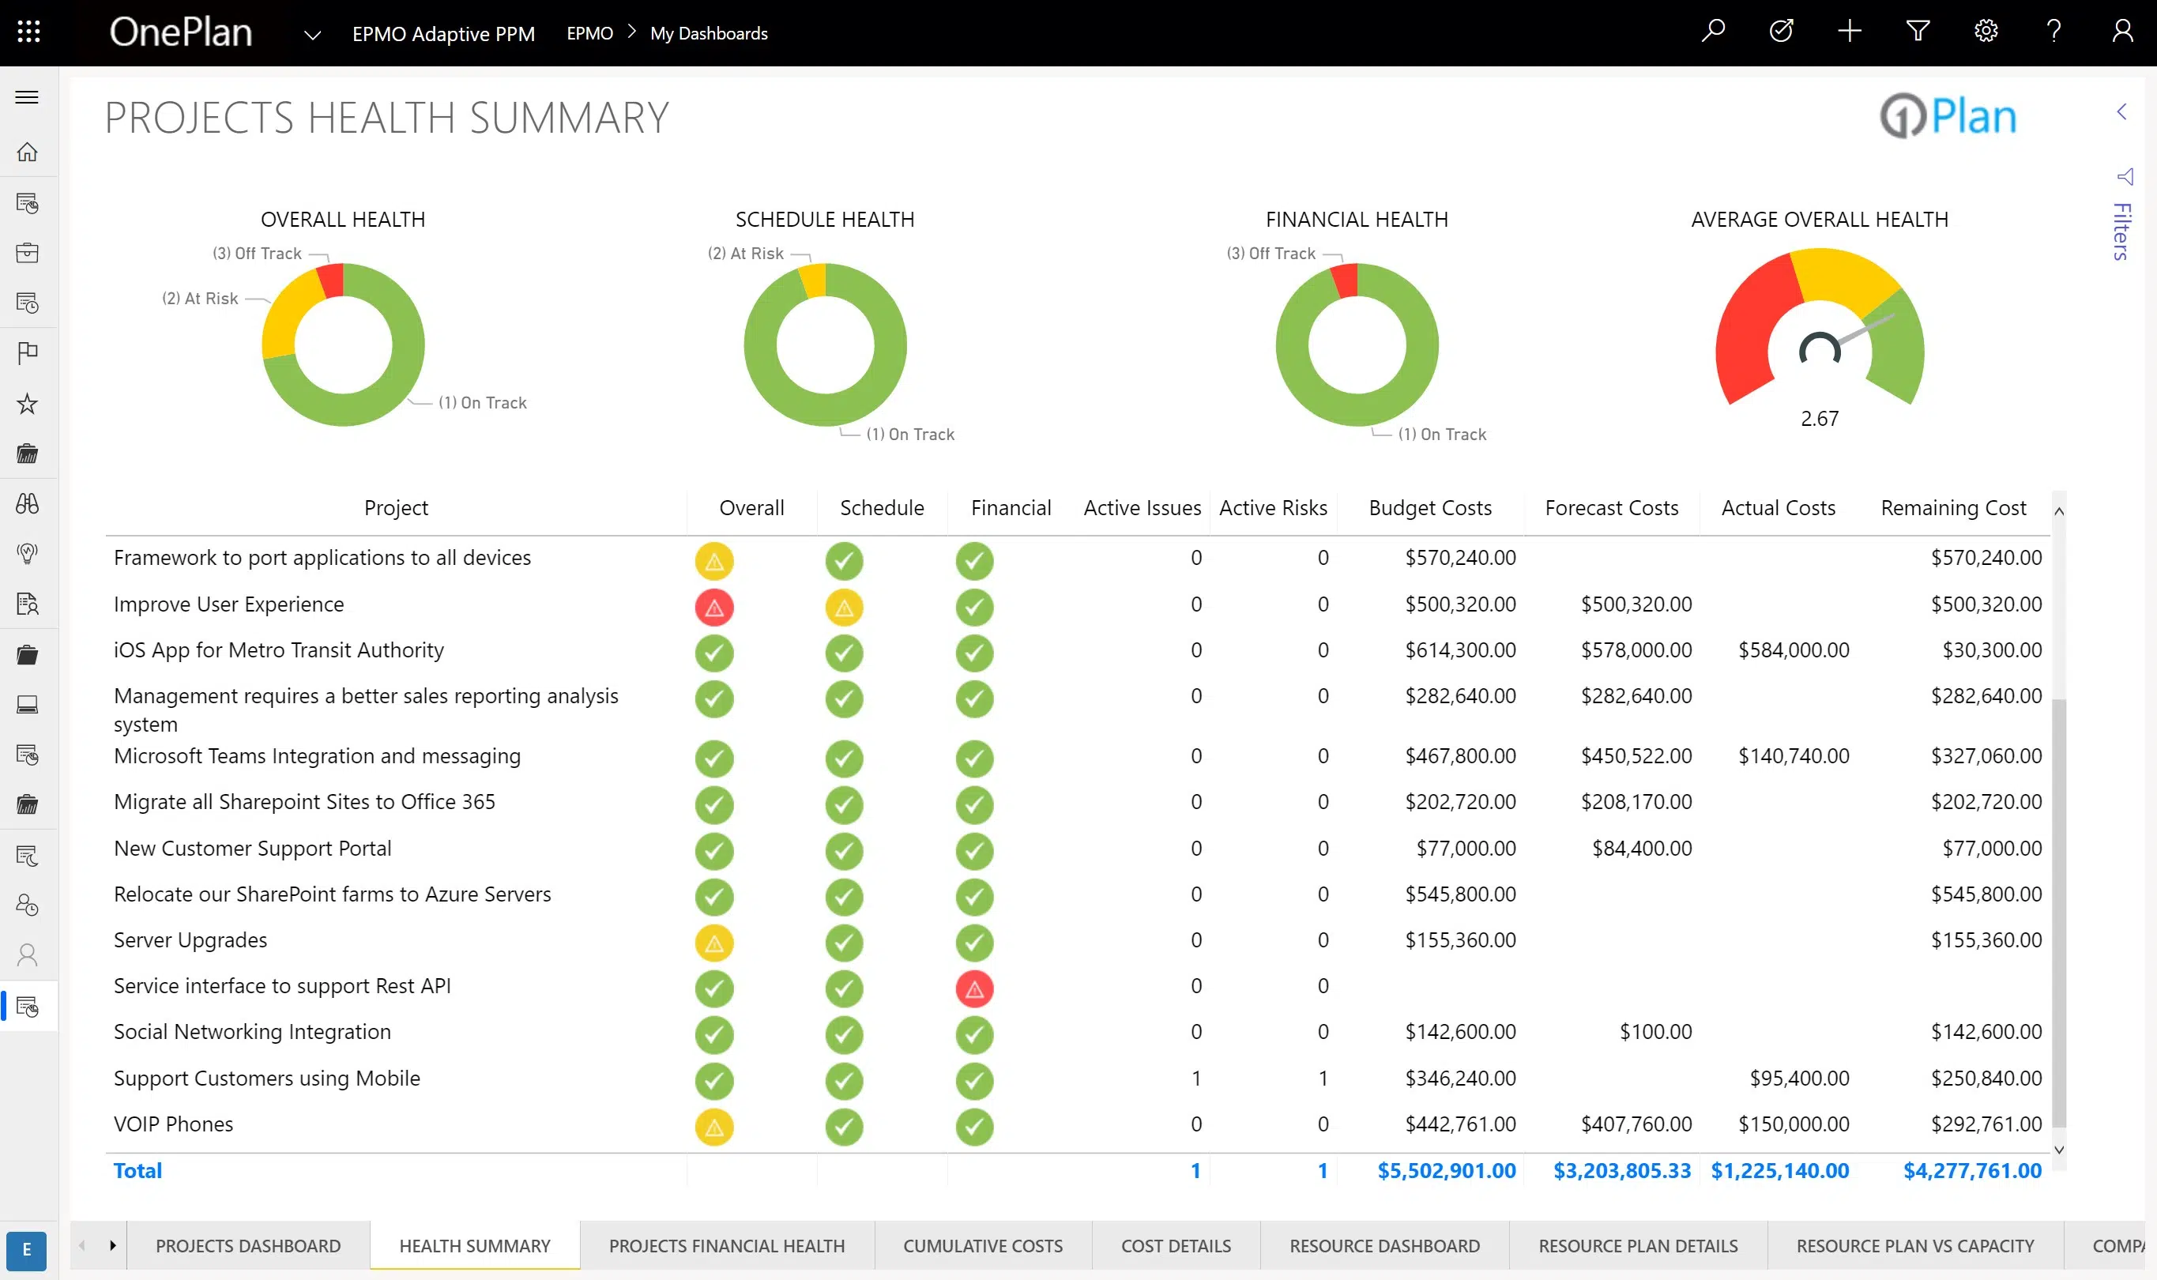Go to Home in the left sidebar
Viewport: 2157px width, 1280px height.
[x=28, y=152]
